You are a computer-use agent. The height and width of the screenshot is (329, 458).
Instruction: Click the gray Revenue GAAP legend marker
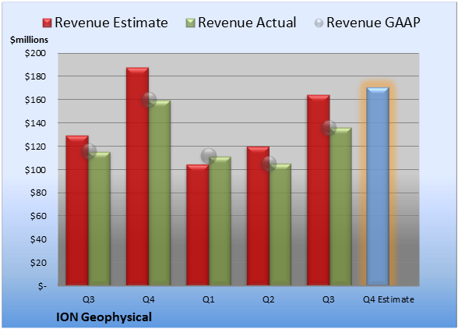[x=319, y=23]
